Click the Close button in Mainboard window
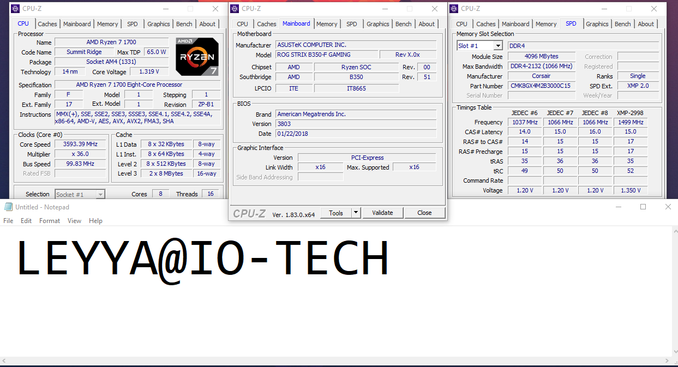This screenshot has height=367, width=678. pyautogui.click(x=424, y=213)
